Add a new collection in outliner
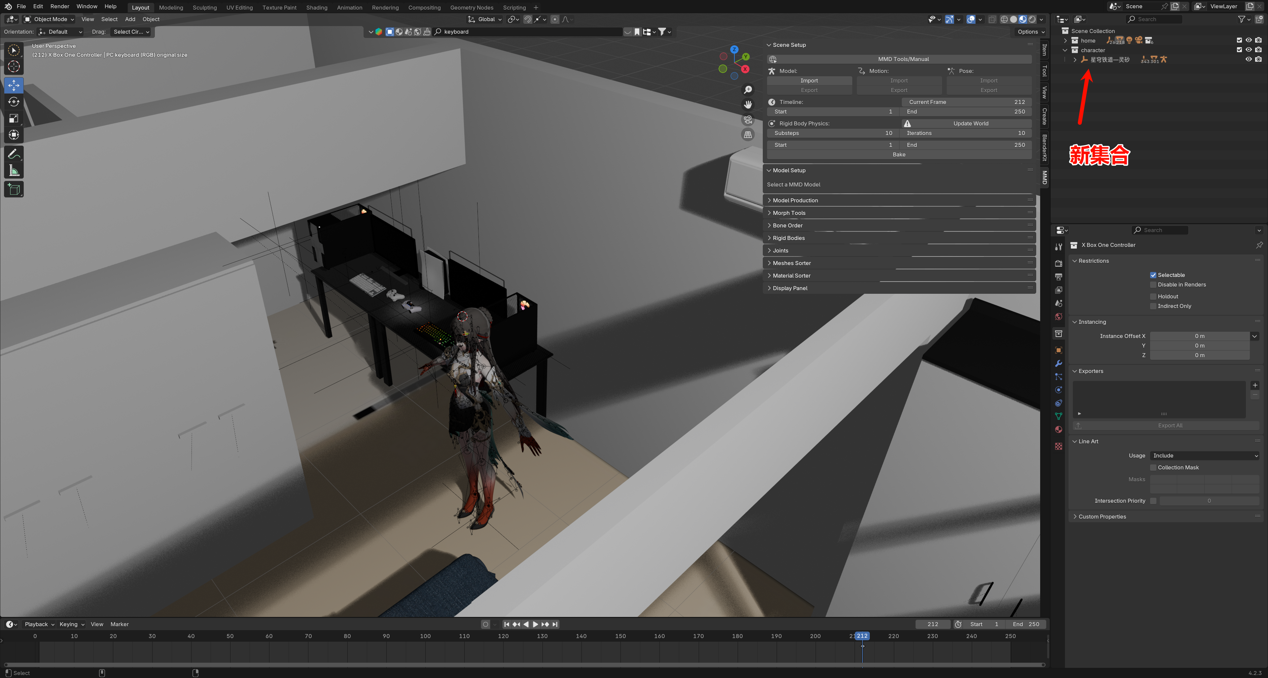Image resolution: width=1268 pixels, height=678 pixels. coord(1259,19)
